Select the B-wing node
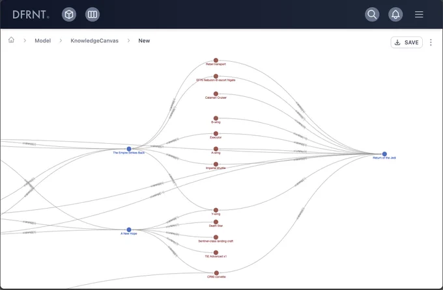Screen dimensions: 443x290 [216, 118]
